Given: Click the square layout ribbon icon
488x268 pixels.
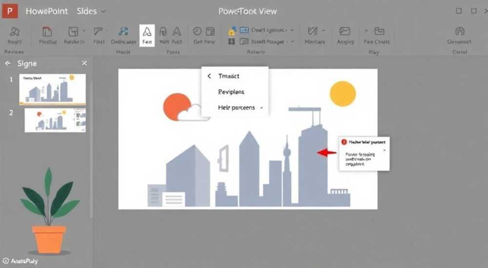Looking at the screenshot, I should (73, 31).
